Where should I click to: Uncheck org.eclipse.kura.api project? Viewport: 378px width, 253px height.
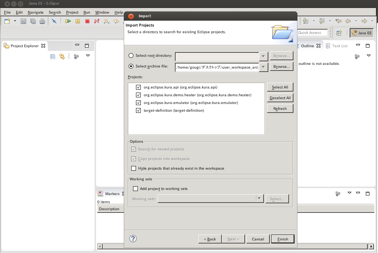click(138, 87)
